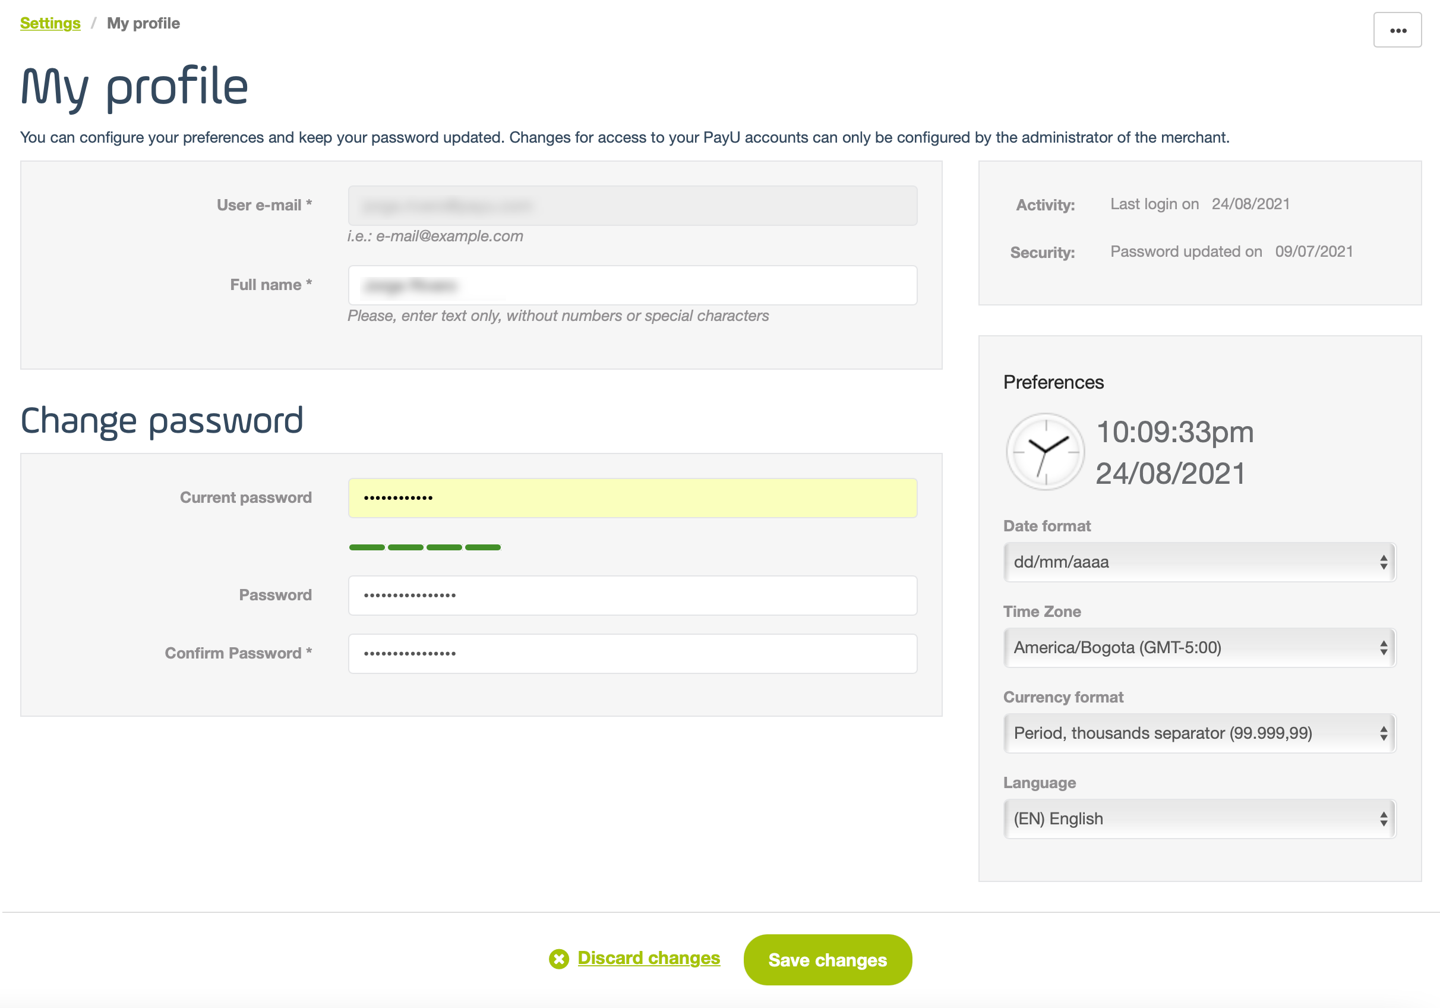Focus the new Password field
This screenshot has width=1440, height=1008.
tap(632, 595)
